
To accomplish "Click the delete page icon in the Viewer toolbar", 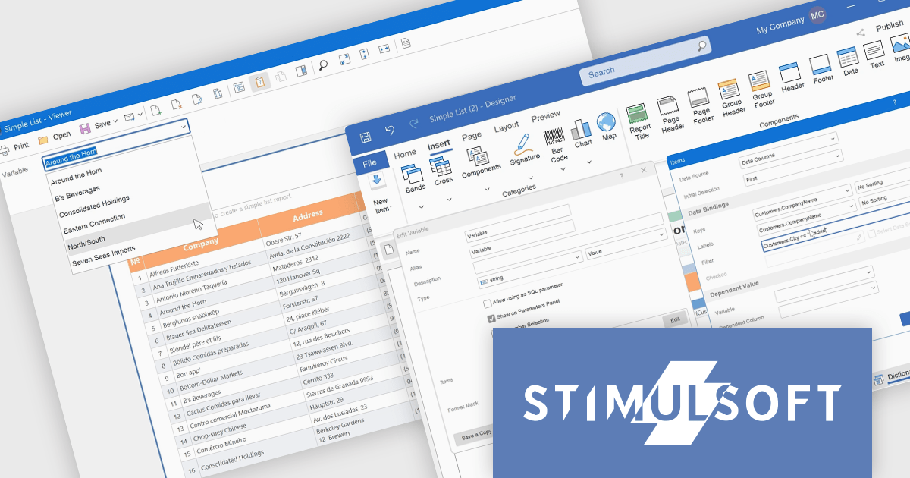I will tap(175, 105).
